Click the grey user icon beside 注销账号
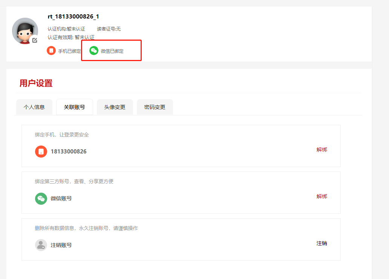Viewport: 389px width, 279px height. click(x=41, y=245)
